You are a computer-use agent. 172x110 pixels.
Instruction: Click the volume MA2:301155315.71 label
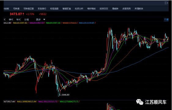(x=48, y=101)
